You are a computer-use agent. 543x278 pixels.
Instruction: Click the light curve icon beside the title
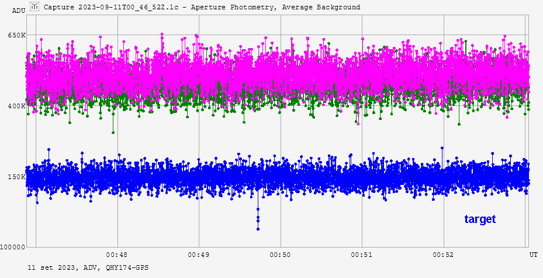[x=34, y=6]
